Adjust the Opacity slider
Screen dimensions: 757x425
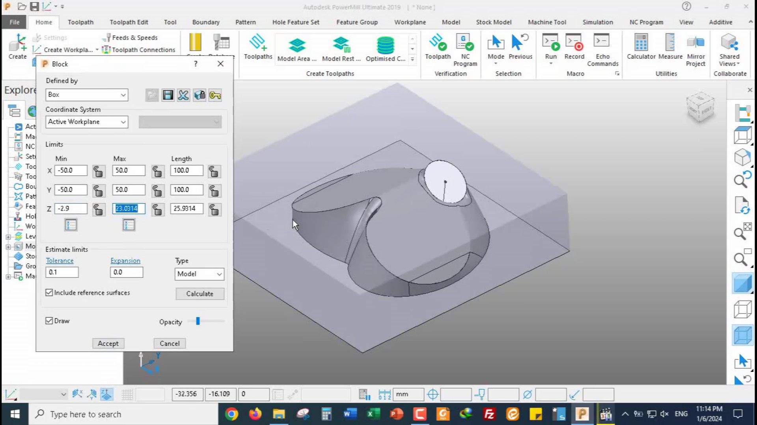[x=198, y=321]
